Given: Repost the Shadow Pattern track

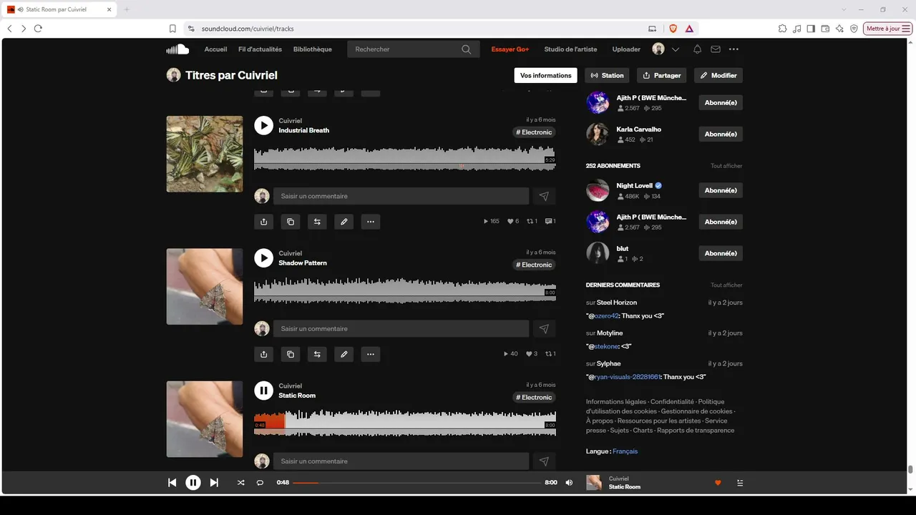Looking at the screenshot, I should click(317, 354).
